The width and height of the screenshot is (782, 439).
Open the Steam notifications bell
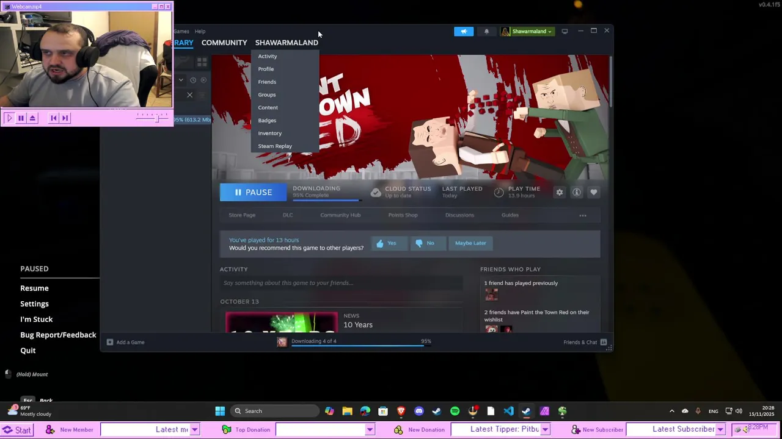click(486, 31)
